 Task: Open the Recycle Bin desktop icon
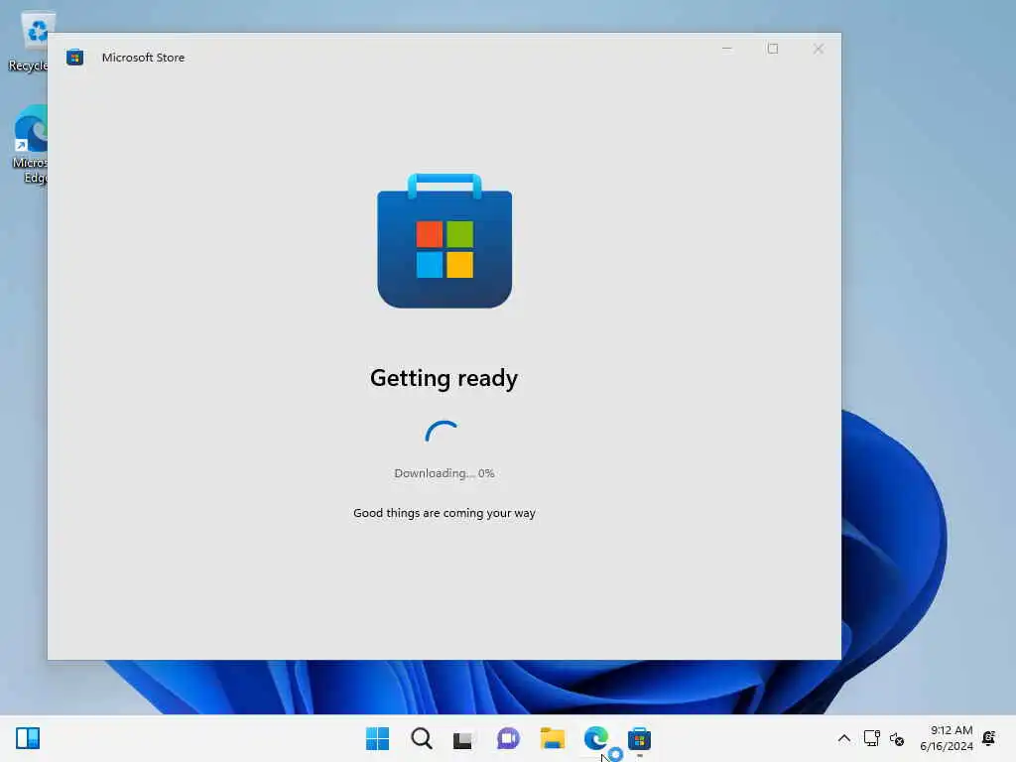(x=29, y=42)
